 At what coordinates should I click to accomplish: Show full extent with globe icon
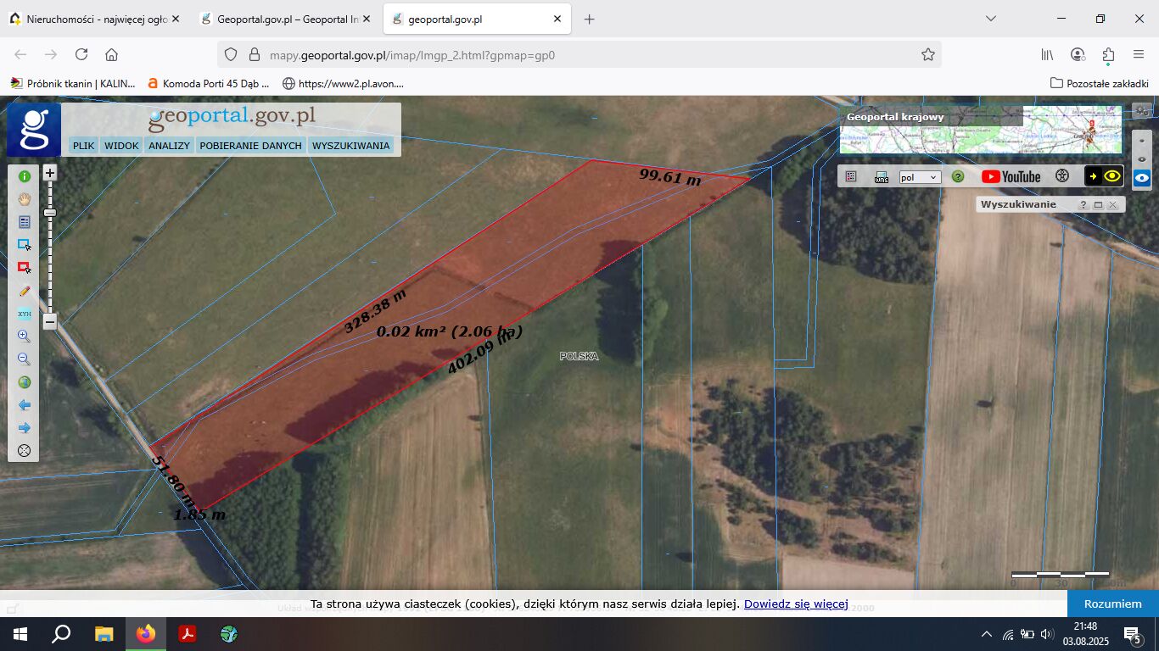[x=25, y=382]
